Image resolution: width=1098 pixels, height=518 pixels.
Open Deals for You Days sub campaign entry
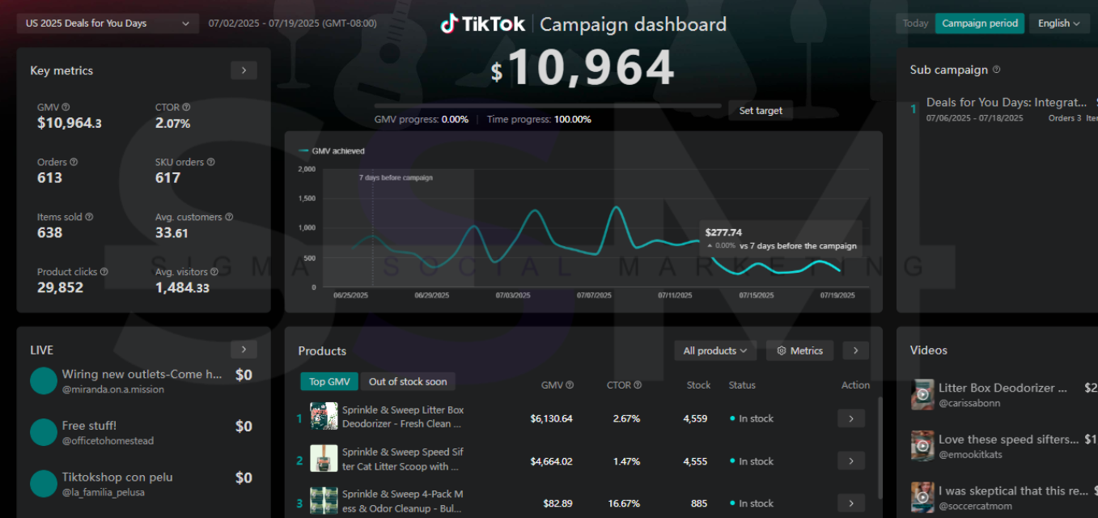1007,103
